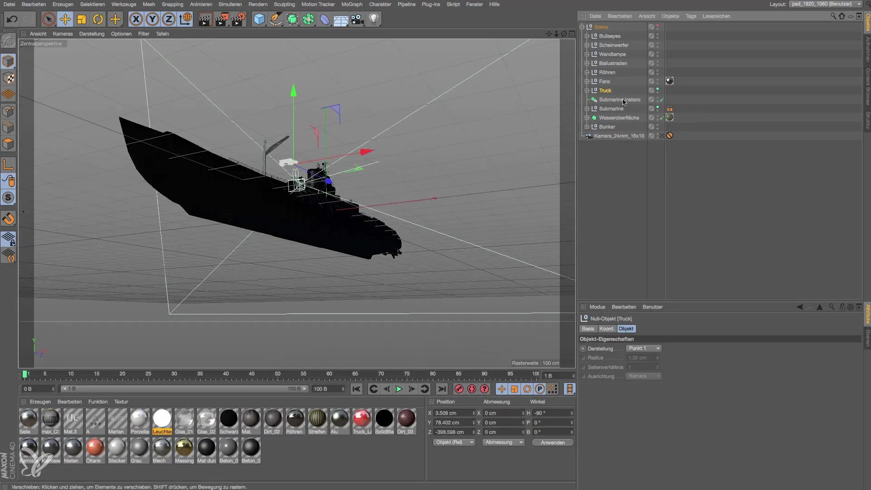Switch to the Koord. tab
Viewport: 871px width, 490px height.
(x=607, y=328)
